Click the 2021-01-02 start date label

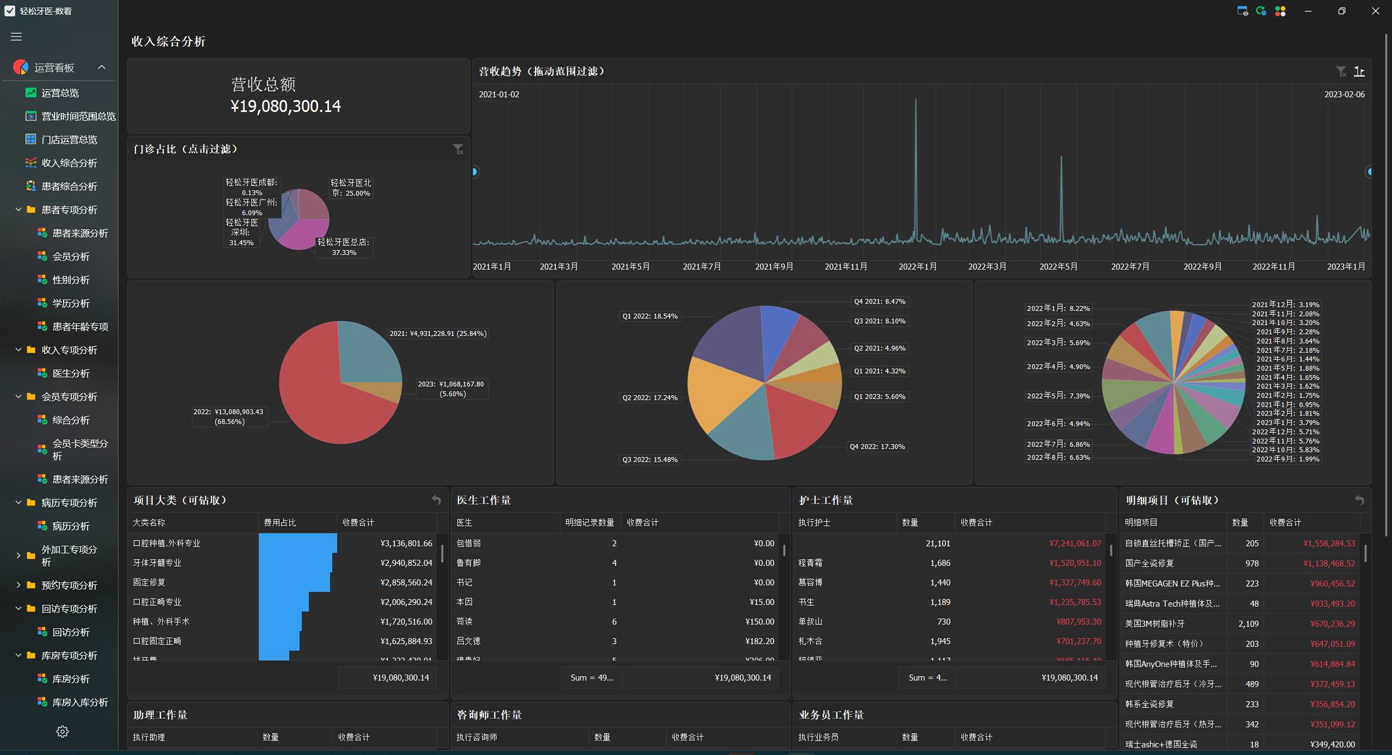point(499,94)
